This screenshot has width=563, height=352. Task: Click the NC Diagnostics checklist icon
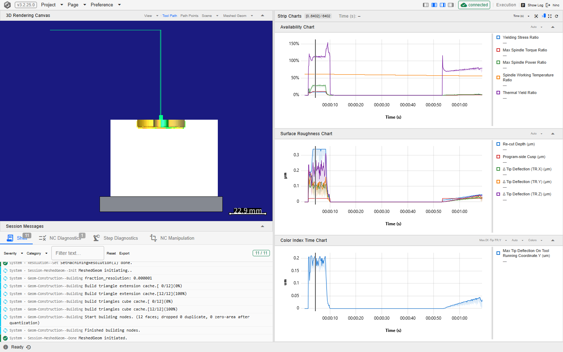tap(42, 238)
